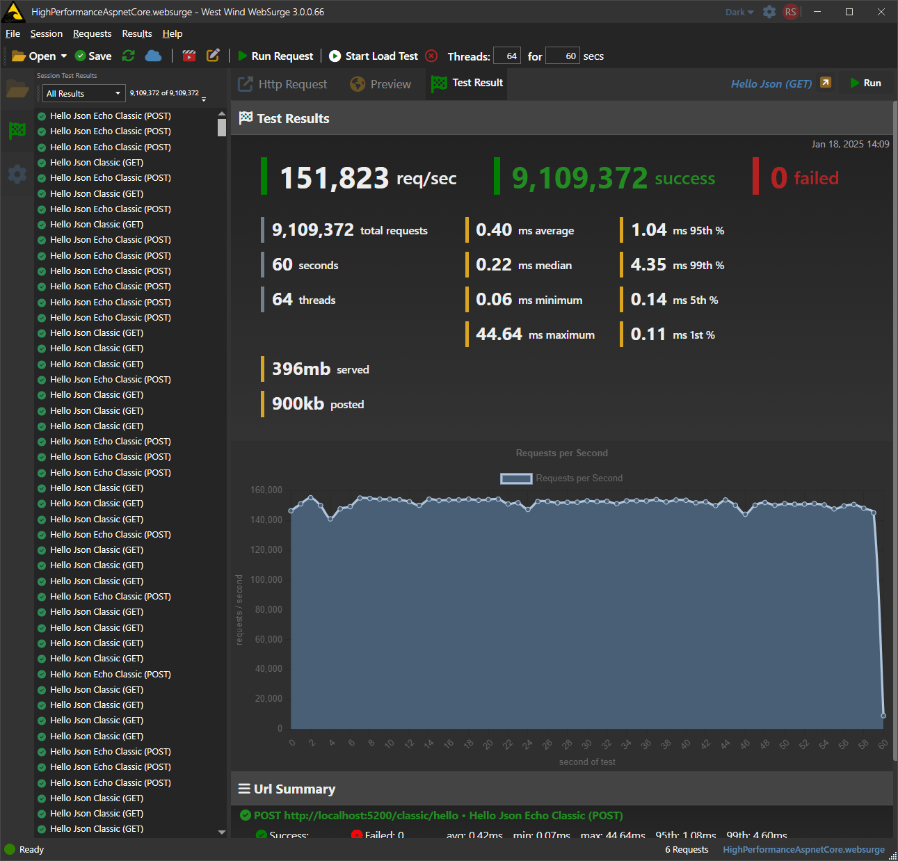
Task: Open the Help menu
Action: point(173,33)
